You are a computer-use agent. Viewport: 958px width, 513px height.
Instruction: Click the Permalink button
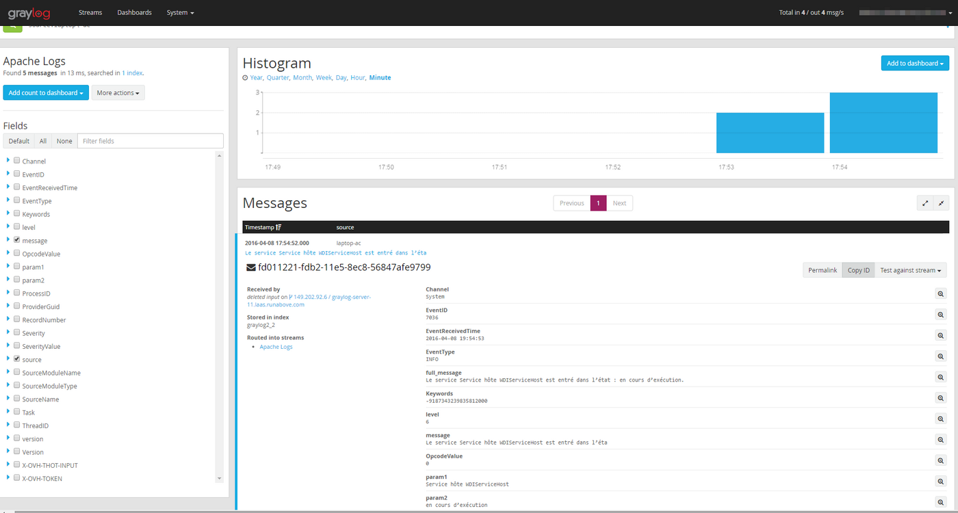(x=822, y=269)
